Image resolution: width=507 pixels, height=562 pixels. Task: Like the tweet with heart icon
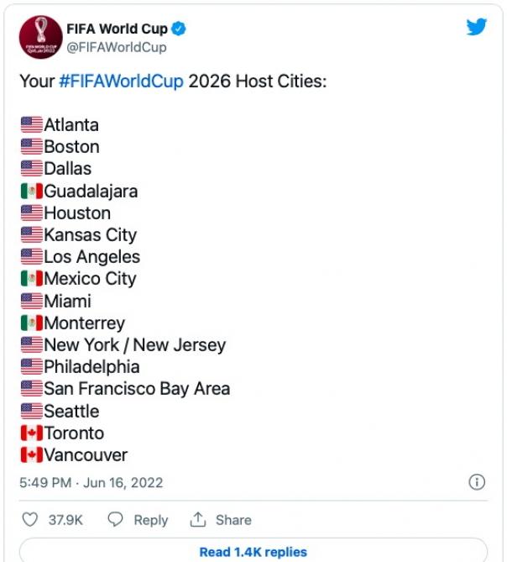(x=30, y=520)
